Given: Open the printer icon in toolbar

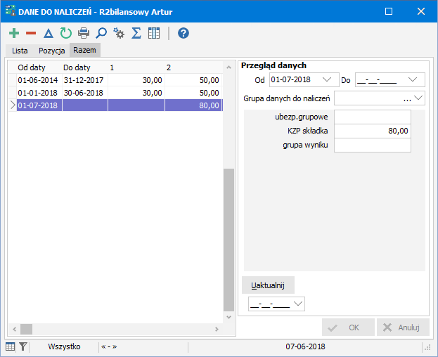Looking at the screenshot, I should [84, 33].
